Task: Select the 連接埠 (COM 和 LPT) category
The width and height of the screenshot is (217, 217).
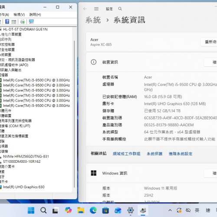Action: tap(15, 126)
